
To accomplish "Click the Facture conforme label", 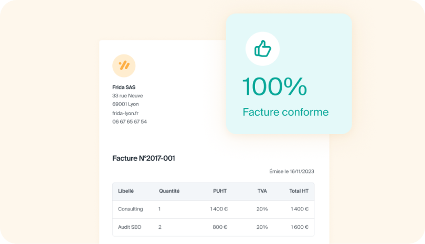I will coord(285,112).
